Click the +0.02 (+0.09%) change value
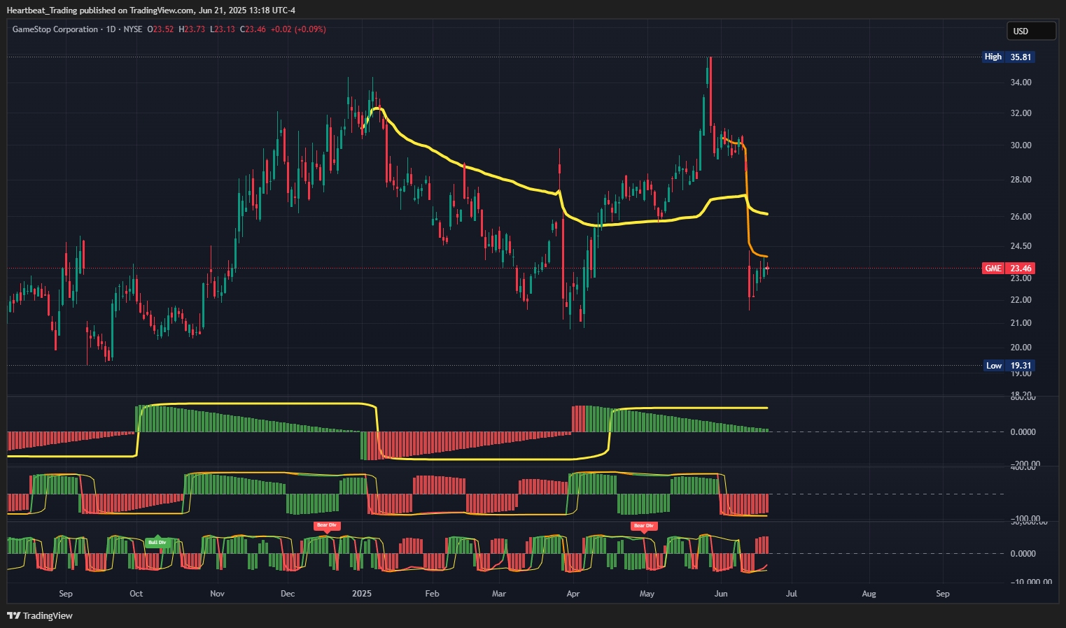Viewport: 1066px width, 628px height. point(298,29)
